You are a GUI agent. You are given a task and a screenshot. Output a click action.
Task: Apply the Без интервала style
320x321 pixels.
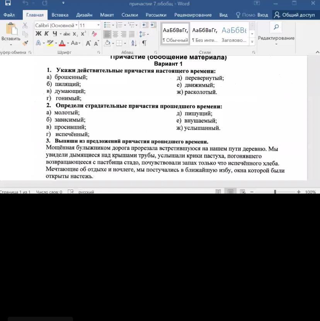tap(204, 34)
